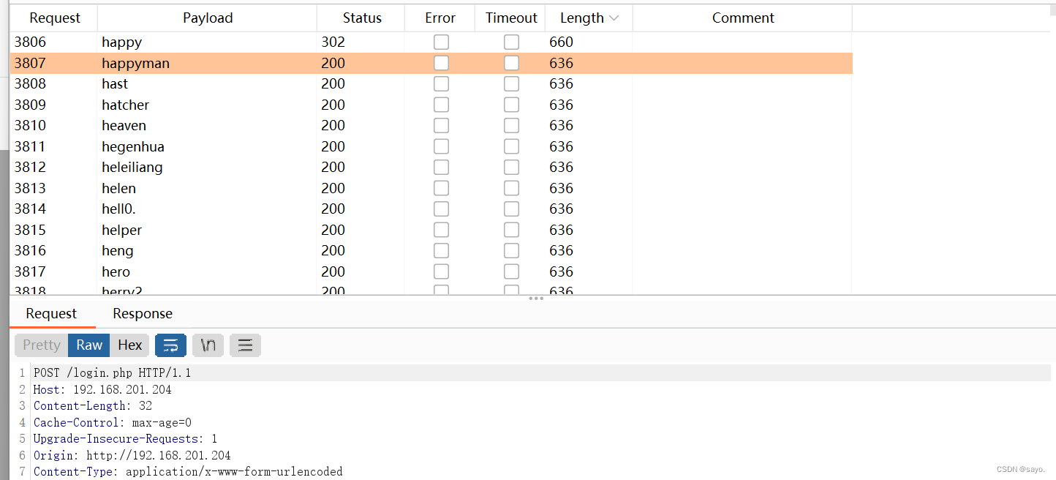The height and width of the screenshot is (480, 1056).
Task: Switch to Hex view
Action: tap(130, 345)
